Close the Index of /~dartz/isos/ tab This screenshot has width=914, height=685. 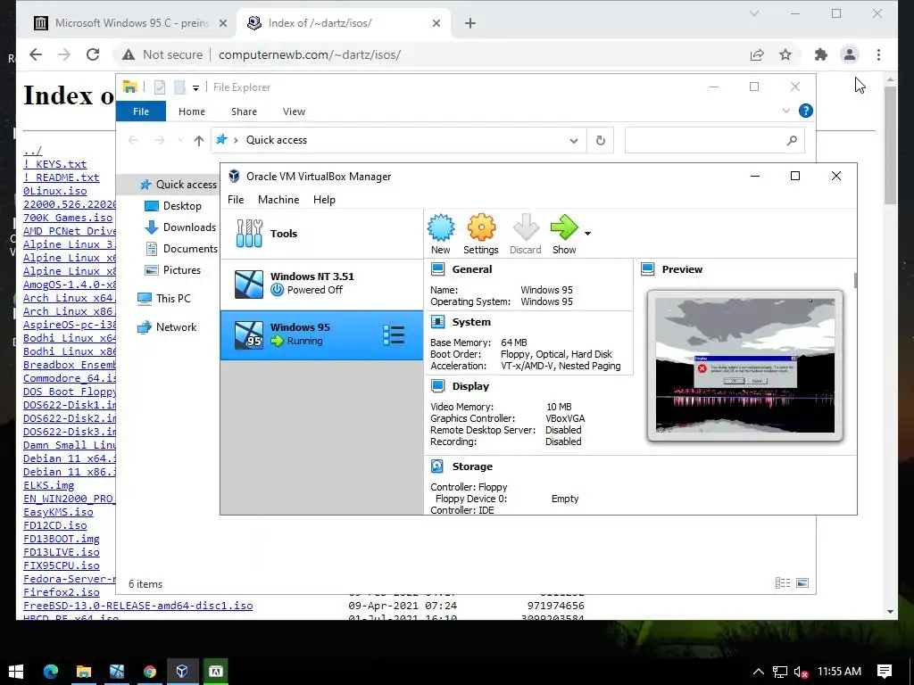coord(436,23)
